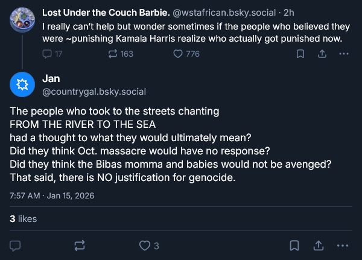
Task: Click Lost Under the Couch Barbie's avatar
Action: point(23,19)
